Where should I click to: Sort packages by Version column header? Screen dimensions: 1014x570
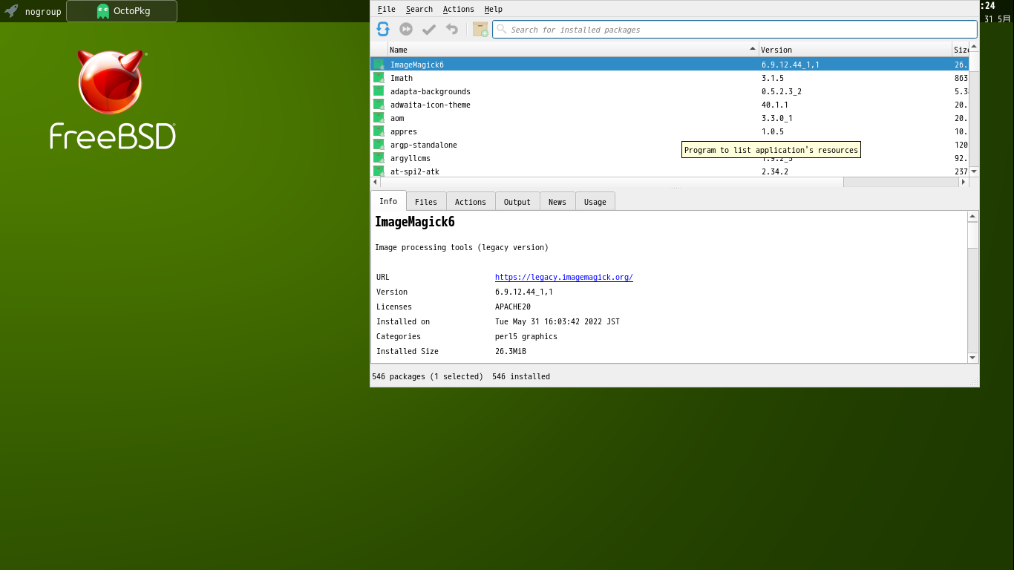tap(855, 50)
